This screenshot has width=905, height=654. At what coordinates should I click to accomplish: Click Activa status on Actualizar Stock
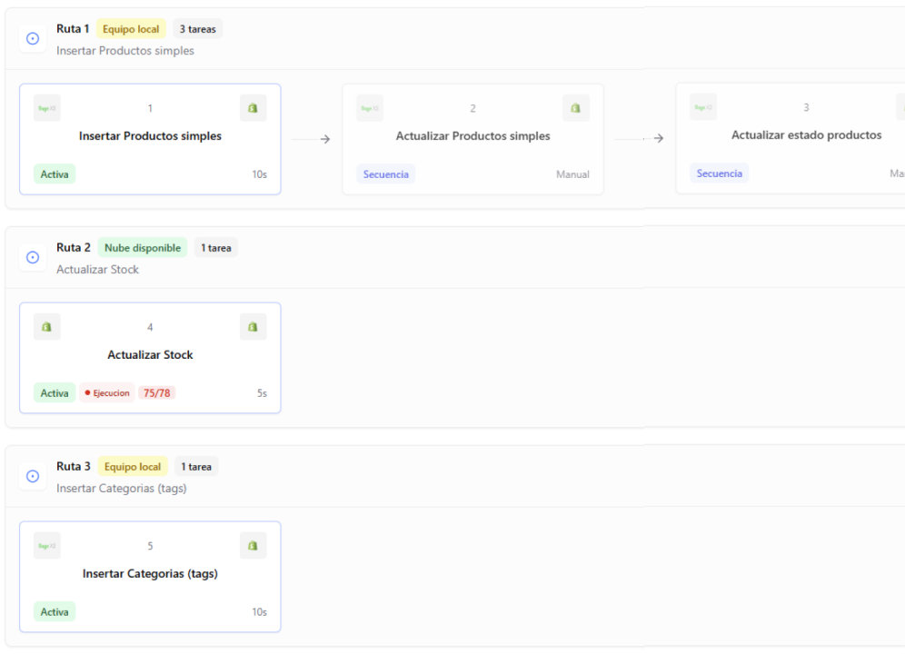[55, 393]
